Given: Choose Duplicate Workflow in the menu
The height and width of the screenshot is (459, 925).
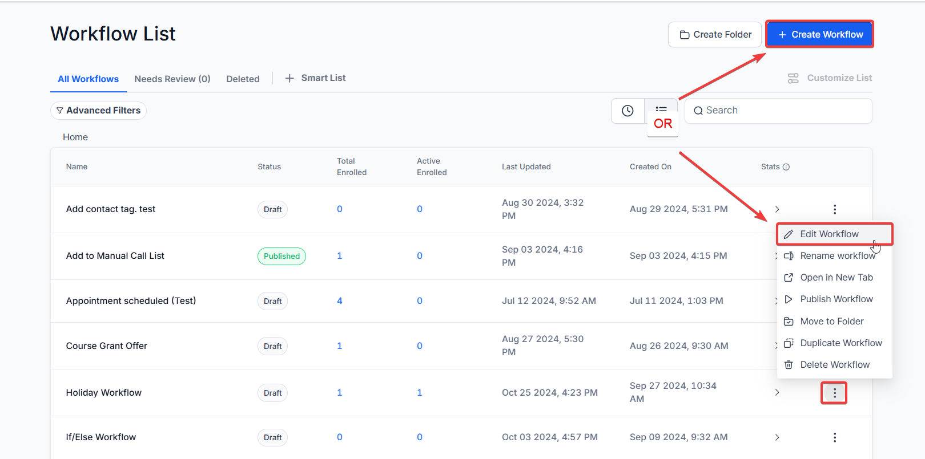Looking at the screenshot, I should point(840,343).
